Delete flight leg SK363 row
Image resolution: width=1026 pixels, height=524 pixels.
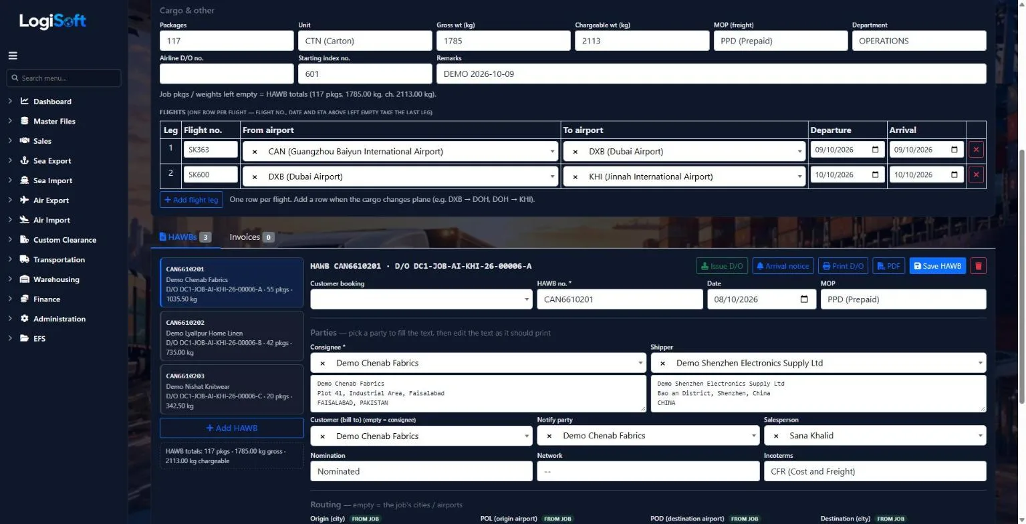coord(976,150)
